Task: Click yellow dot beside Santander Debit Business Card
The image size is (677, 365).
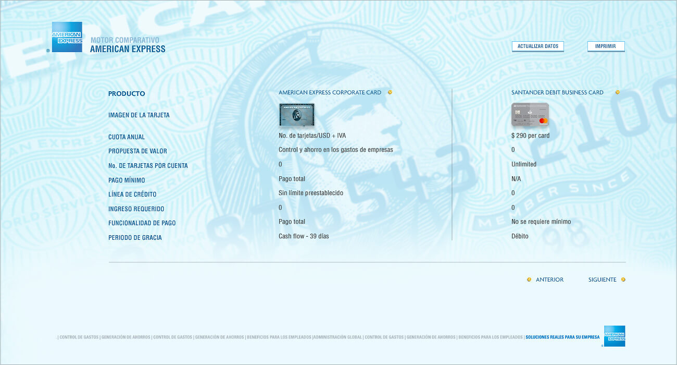Action: point(618,92)
